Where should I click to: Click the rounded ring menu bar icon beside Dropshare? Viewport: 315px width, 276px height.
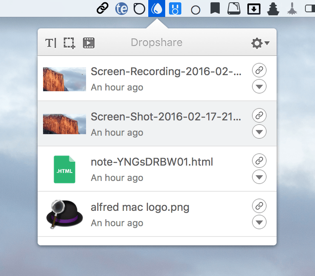pos(139,9)
